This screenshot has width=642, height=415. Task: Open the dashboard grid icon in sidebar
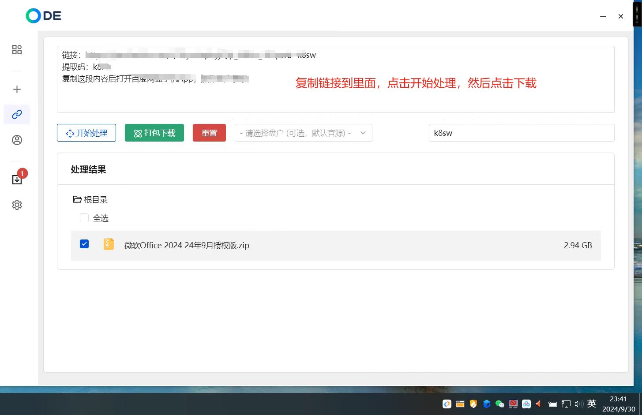[17, 49]
